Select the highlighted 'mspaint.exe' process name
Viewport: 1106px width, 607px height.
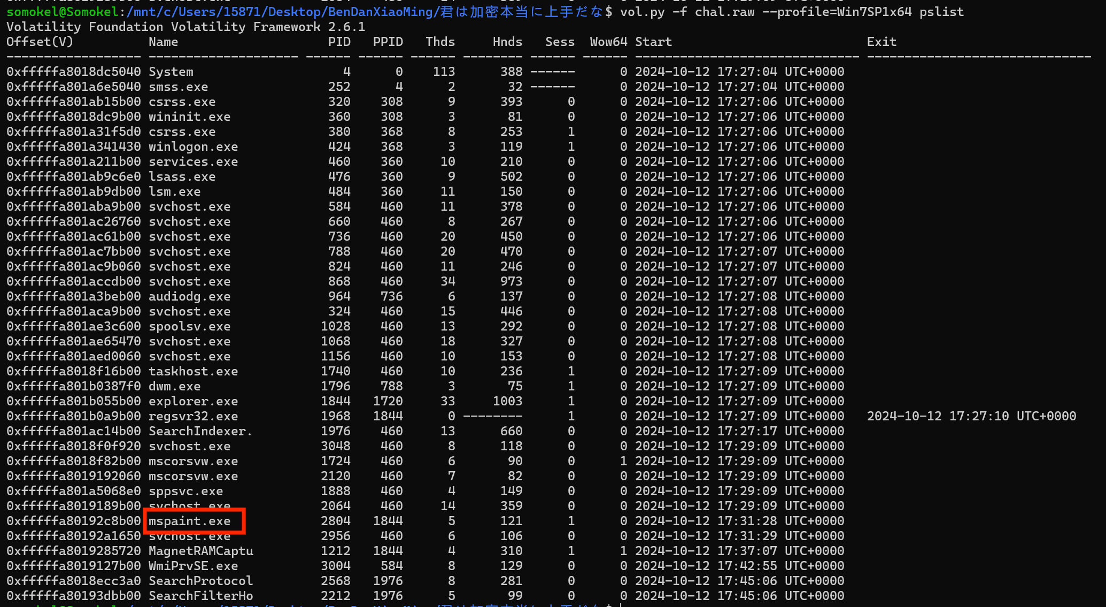pos(190,521)
